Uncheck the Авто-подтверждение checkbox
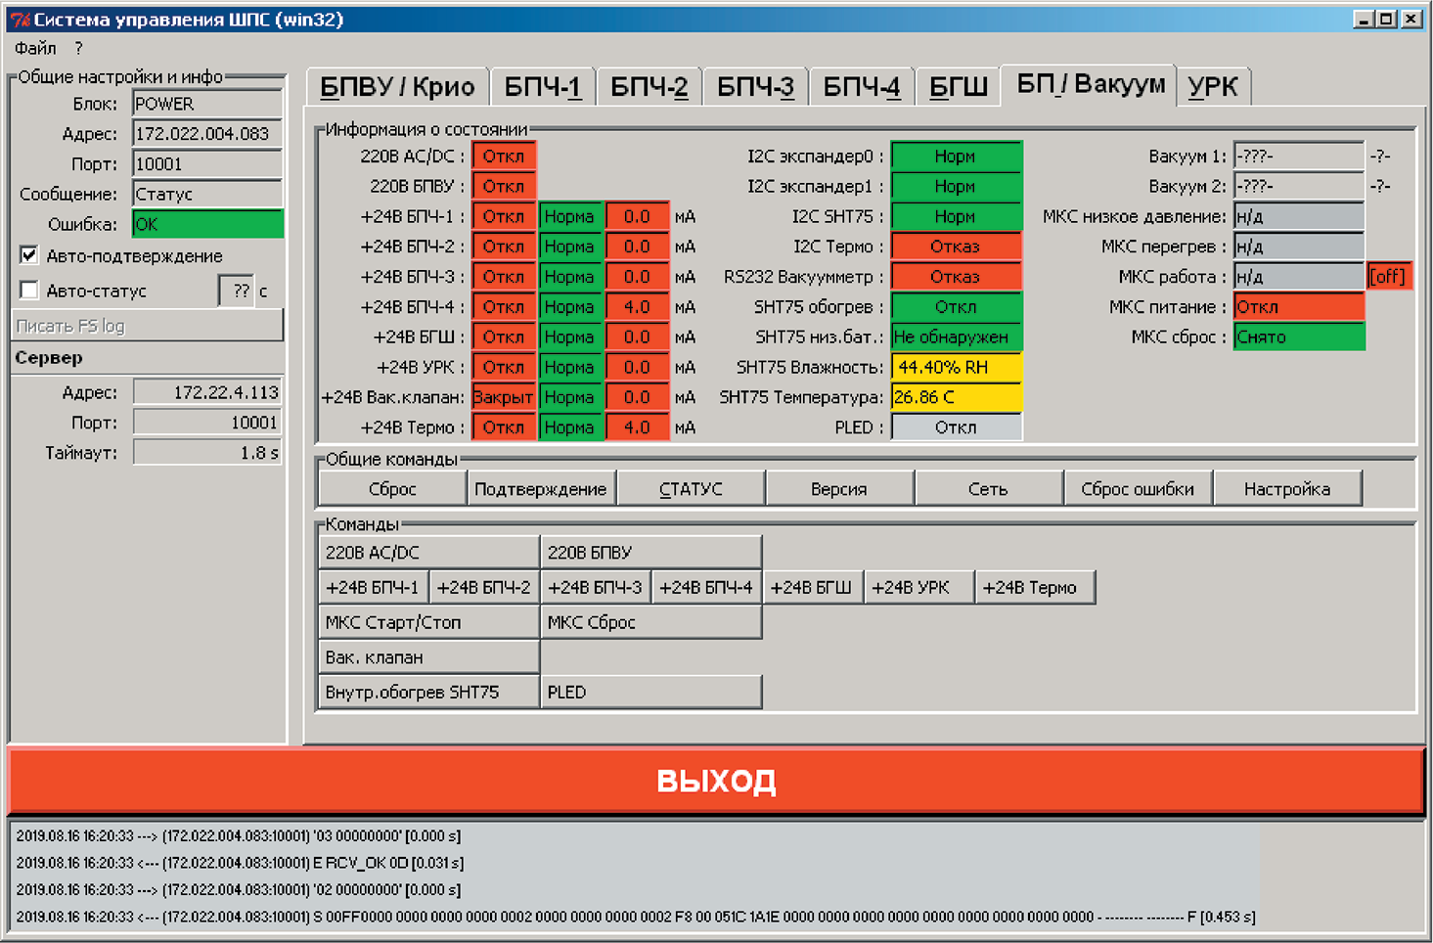This screenshot has height=943, width=1433. [x=29, y=256]
